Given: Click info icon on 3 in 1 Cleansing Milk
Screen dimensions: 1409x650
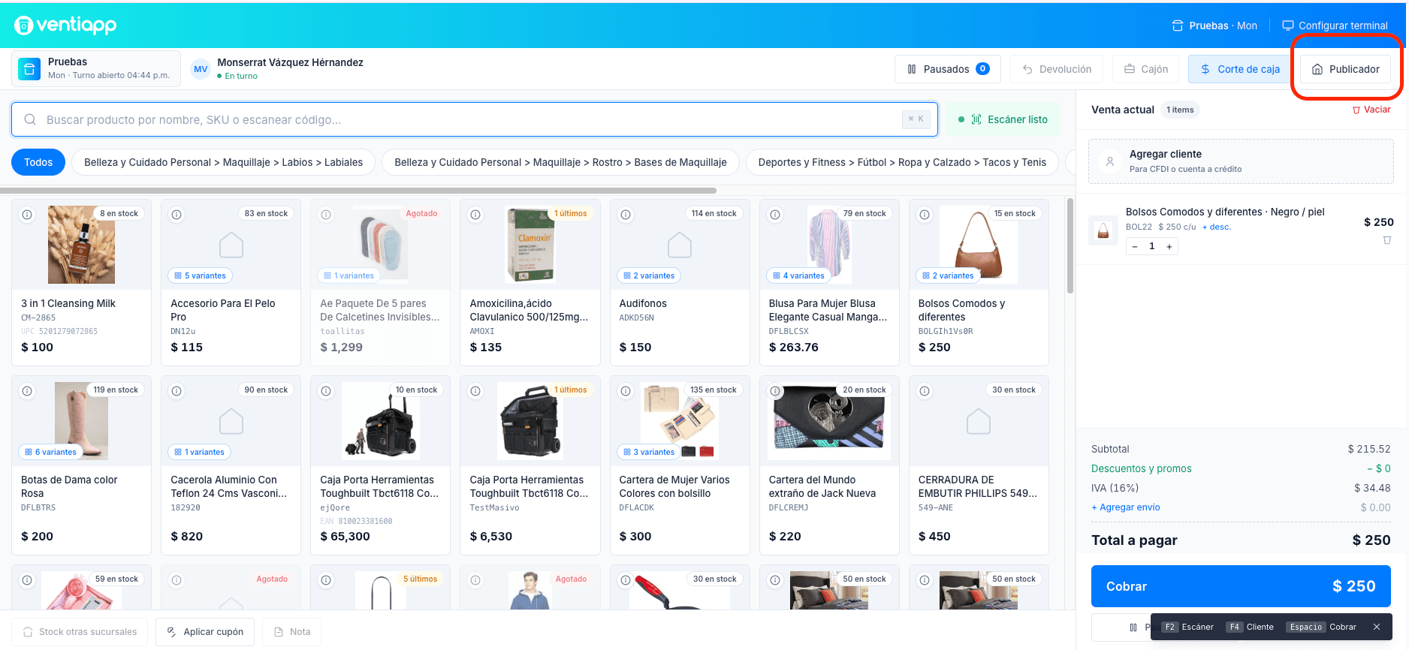Looking at the screenshot, I should pos(27,215).
